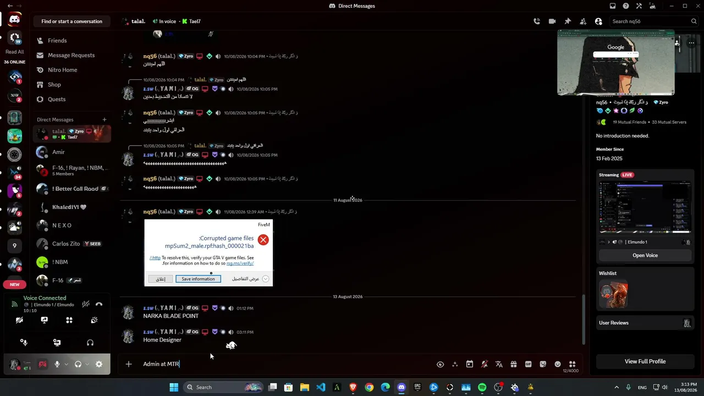Open the Shop page
The width and height of the screenshot is (704, 396).
tap(72, 85)
